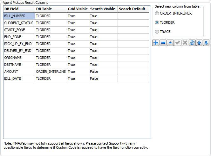The width and height of the screenshot is (211, 156).
Task: Move row up with blue up arrow
Action: pos(199,43)
